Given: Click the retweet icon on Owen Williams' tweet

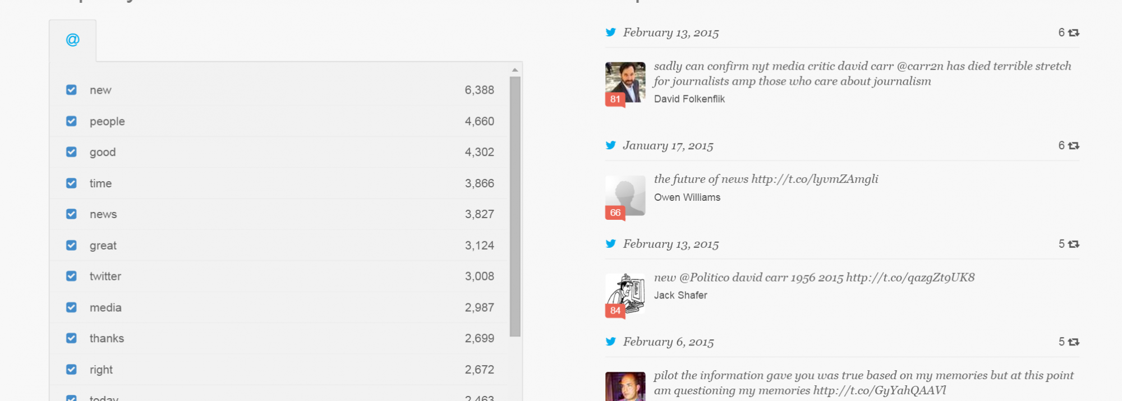Looking at the screenshot, I should coord(1074,146).
